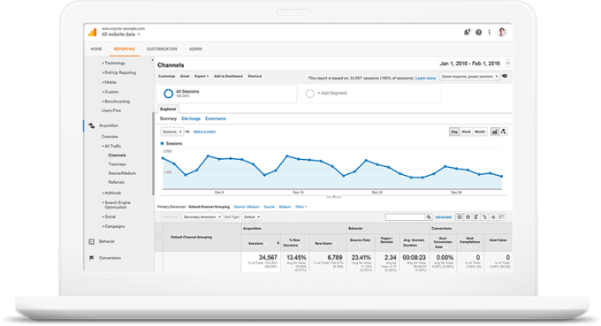This screenshot has height=326, width=601.
Task: Collapse the All Traffic sidebar item
Action: pyautogui.click(x=111, y=146)
